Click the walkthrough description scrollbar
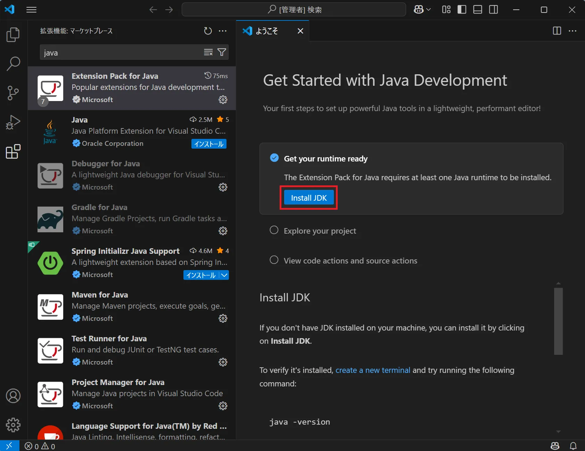The image size is (585, 451). 558,321
